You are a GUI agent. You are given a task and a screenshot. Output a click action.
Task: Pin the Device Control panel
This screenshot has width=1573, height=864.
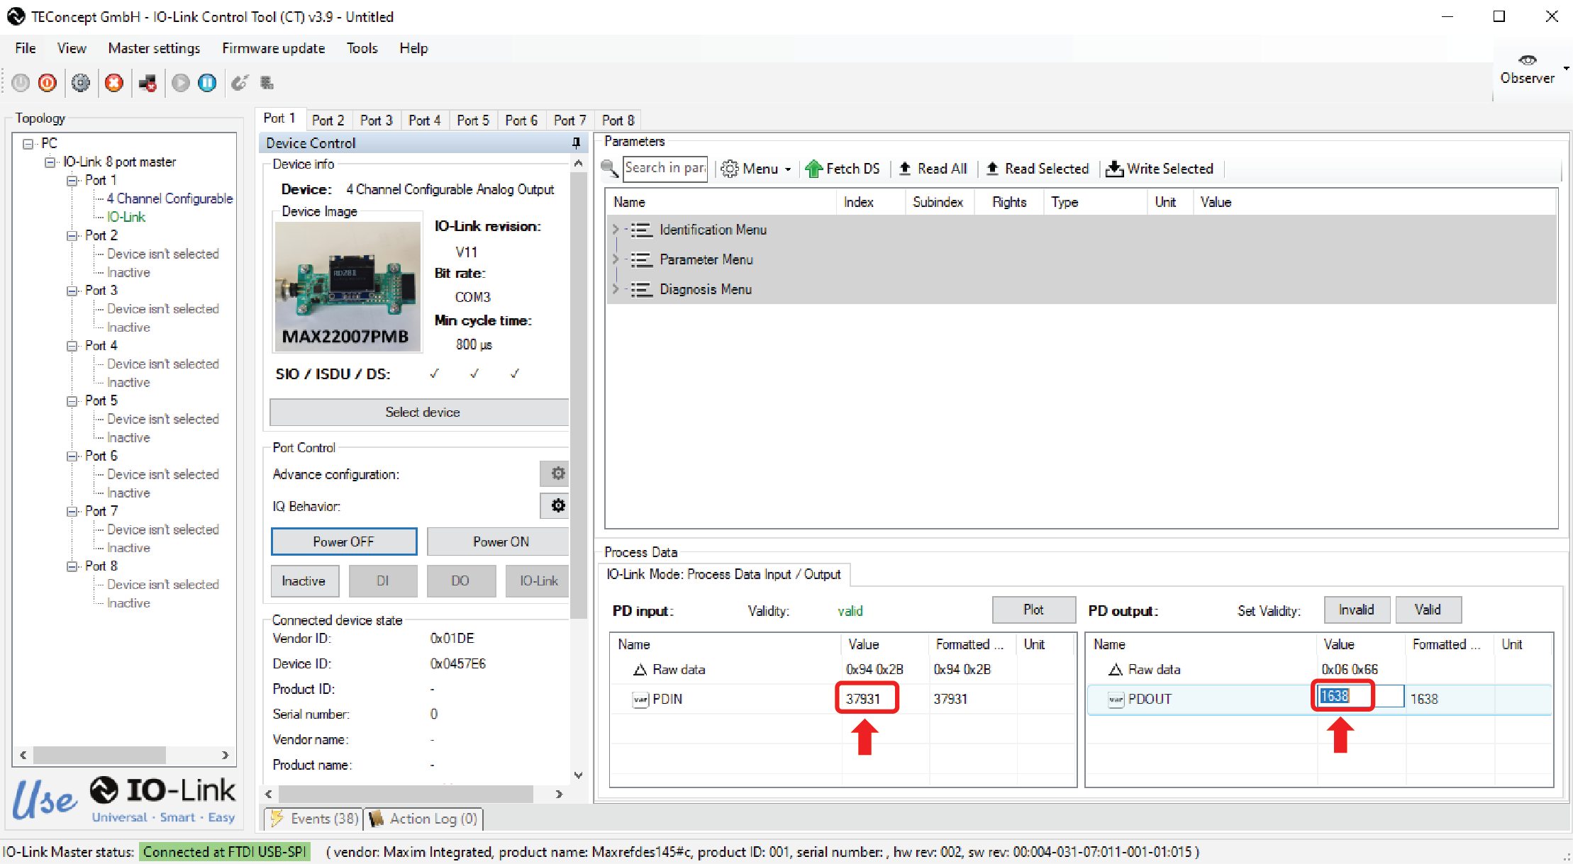pyautogui.click(x=576, y=143)
